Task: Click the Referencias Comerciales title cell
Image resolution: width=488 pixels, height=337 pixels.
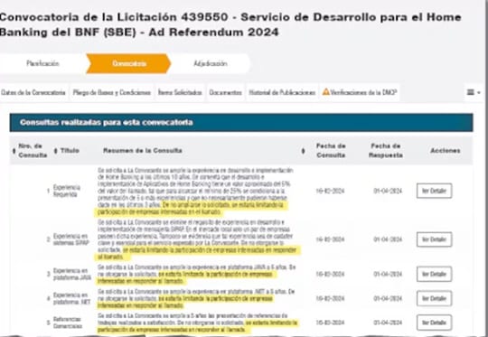Action: pos(68,323)
